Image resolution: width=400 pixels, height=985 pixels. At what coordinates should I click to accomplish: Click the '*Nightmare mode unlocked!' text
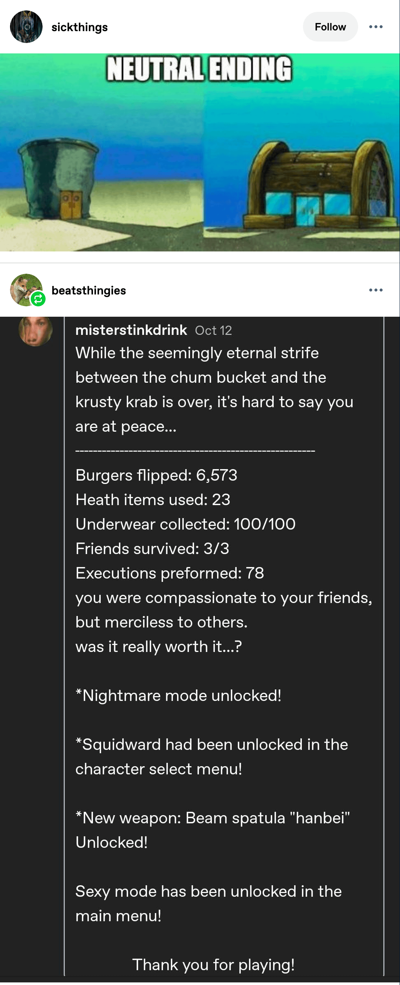(x=179, y=695)
